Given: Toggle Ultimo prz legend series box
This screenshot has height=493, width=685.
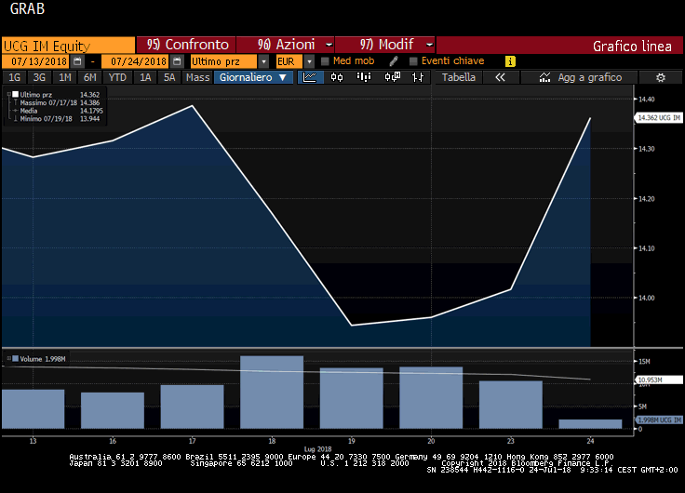Looking at the screenshot, I should (x=15, y=95).
